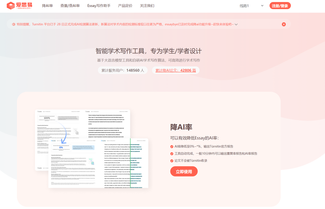Expand the 线路1 line selector dropdown
Viewport: 325px width, 209px height.
252,6
